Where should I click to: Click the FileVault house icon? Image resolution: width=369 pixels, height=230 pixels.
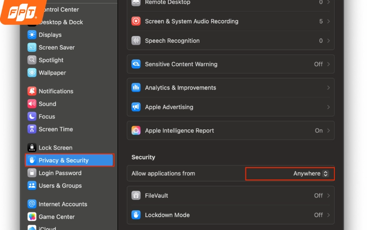pos(136,195)
